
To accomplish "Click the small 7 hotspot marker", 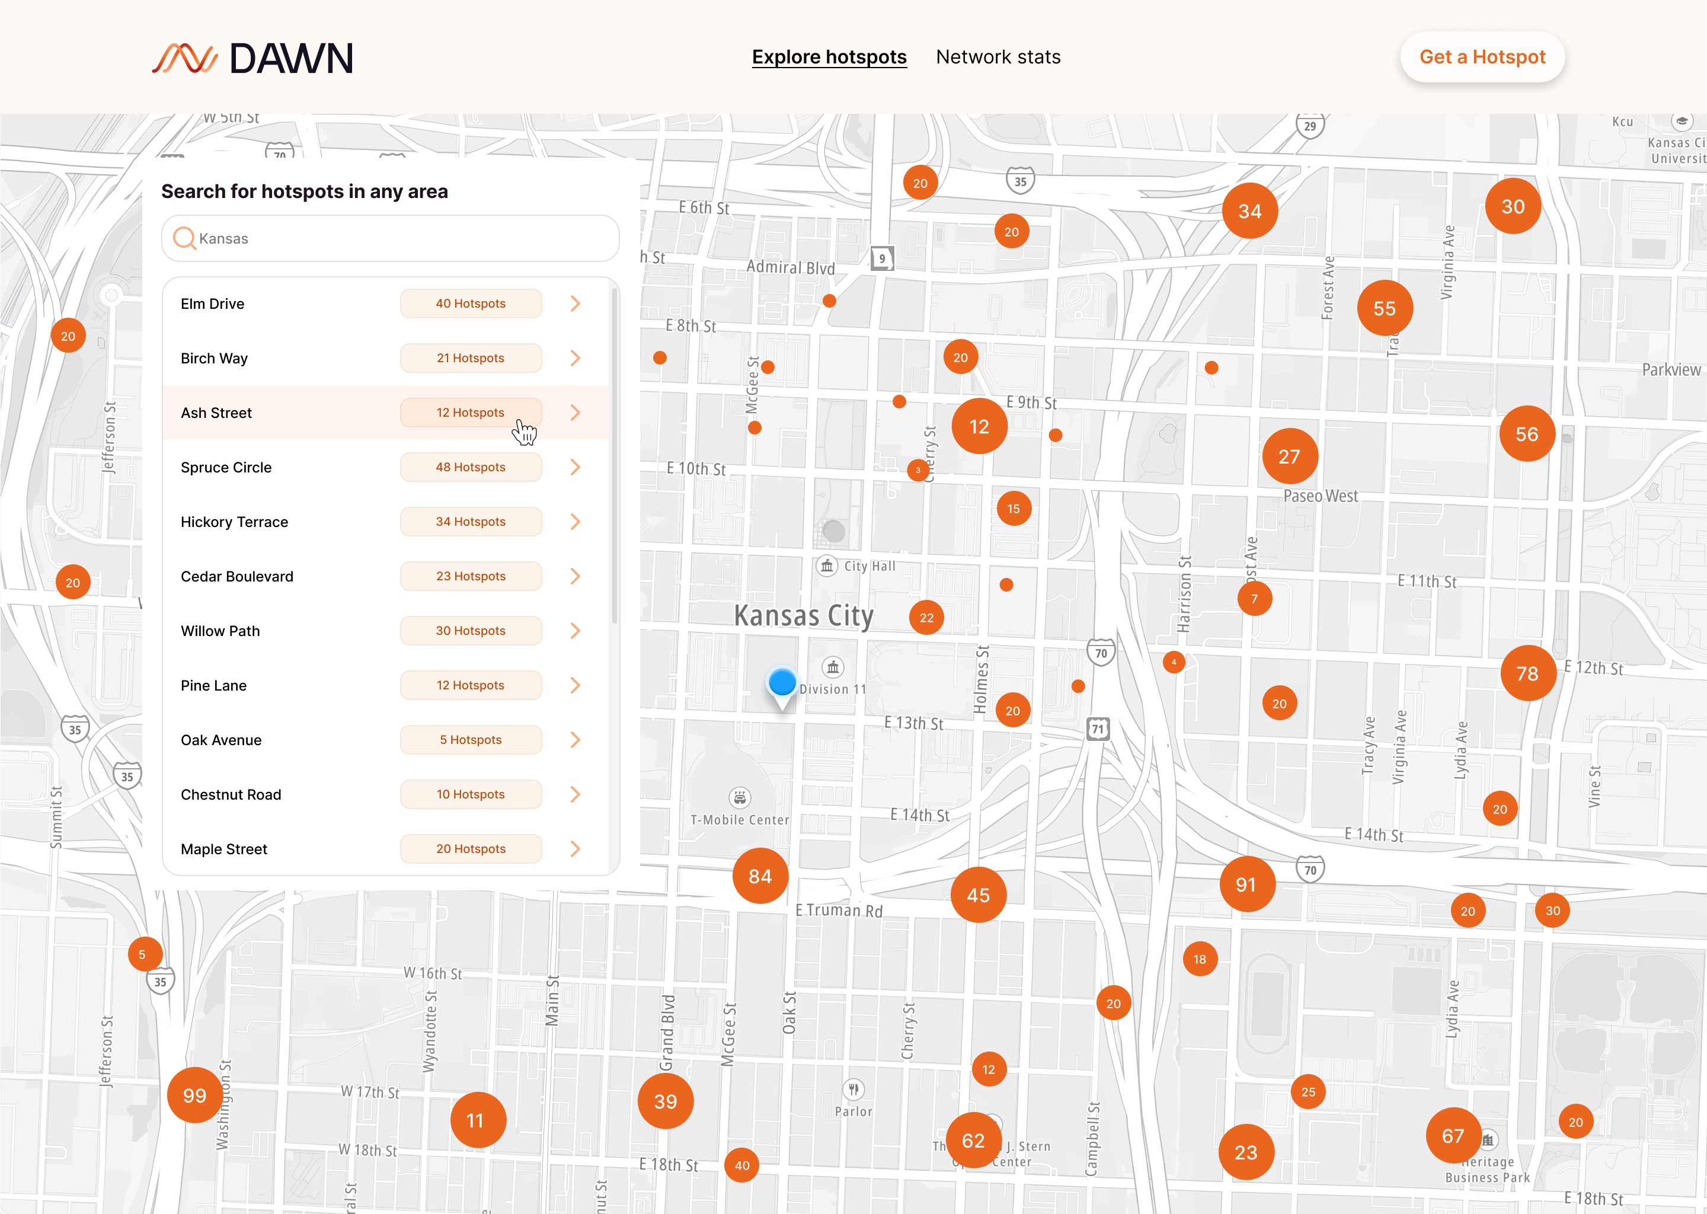I will (1254, 599).
